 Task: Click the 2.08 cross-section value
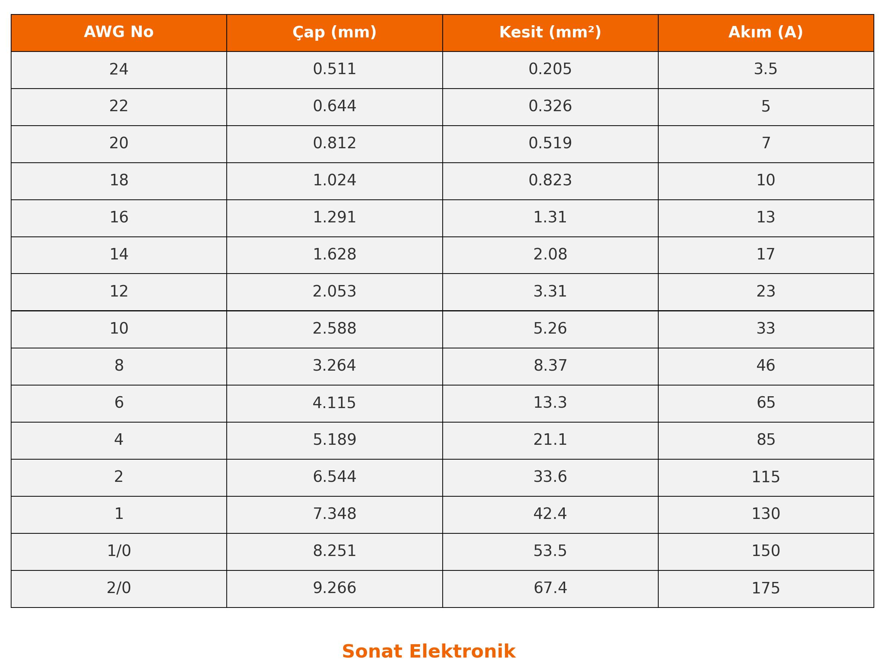click(550, 255)
